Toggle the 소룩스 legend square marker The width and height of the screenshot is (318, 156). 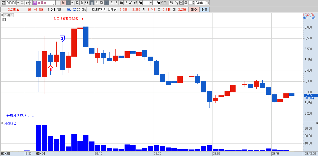pos(2,15)
